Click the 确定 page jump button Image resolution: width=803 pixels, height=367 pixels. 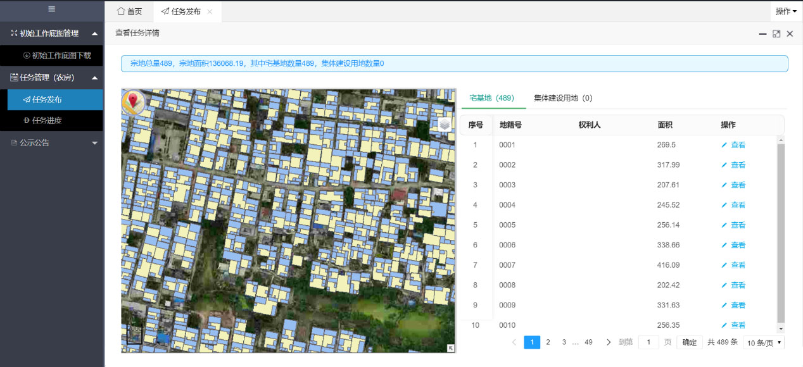(690, 342)
